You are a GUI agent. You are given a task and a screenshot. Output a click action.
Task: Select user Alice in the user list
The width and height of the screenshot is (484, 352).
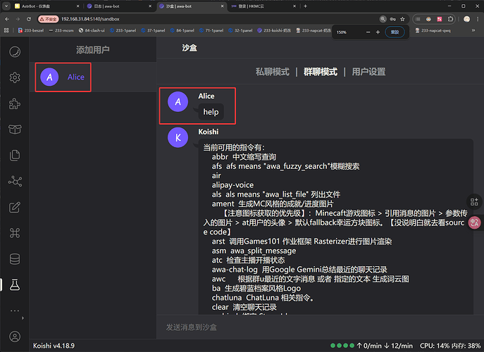pyautogui.click(x=75, y=77)
